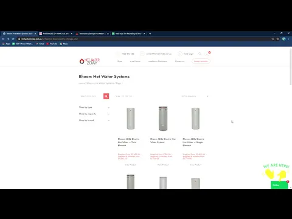Open the YouTube bookmark

point(52,44)
